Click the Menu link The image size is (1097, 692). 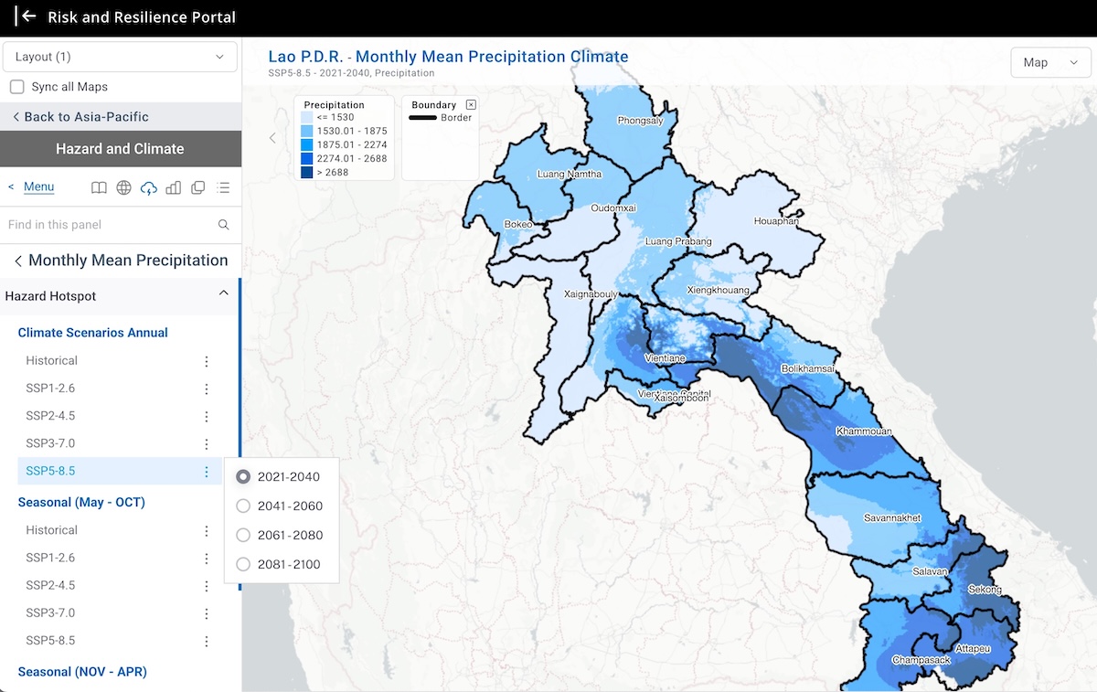(x=38, y=187)
